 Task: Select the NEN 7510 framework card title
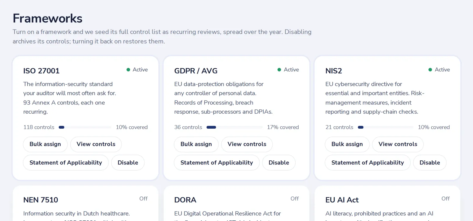click(x=41, y=200)
